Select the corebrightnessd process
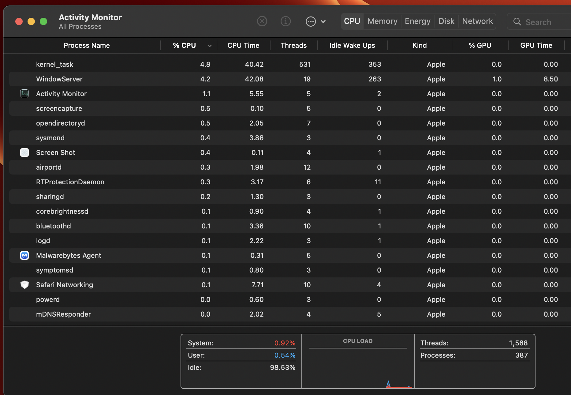The width and height of the screenshot is (571, 395). click(x=290, y=211)
